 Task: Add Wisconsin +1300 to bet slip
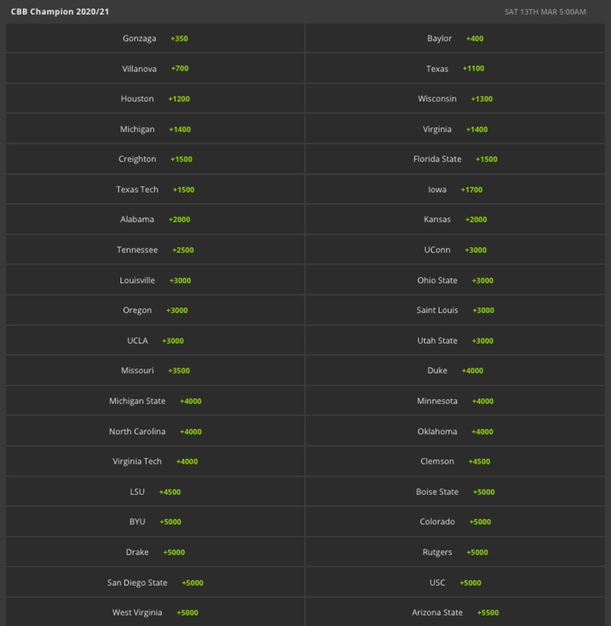click(x=455, y=99)
